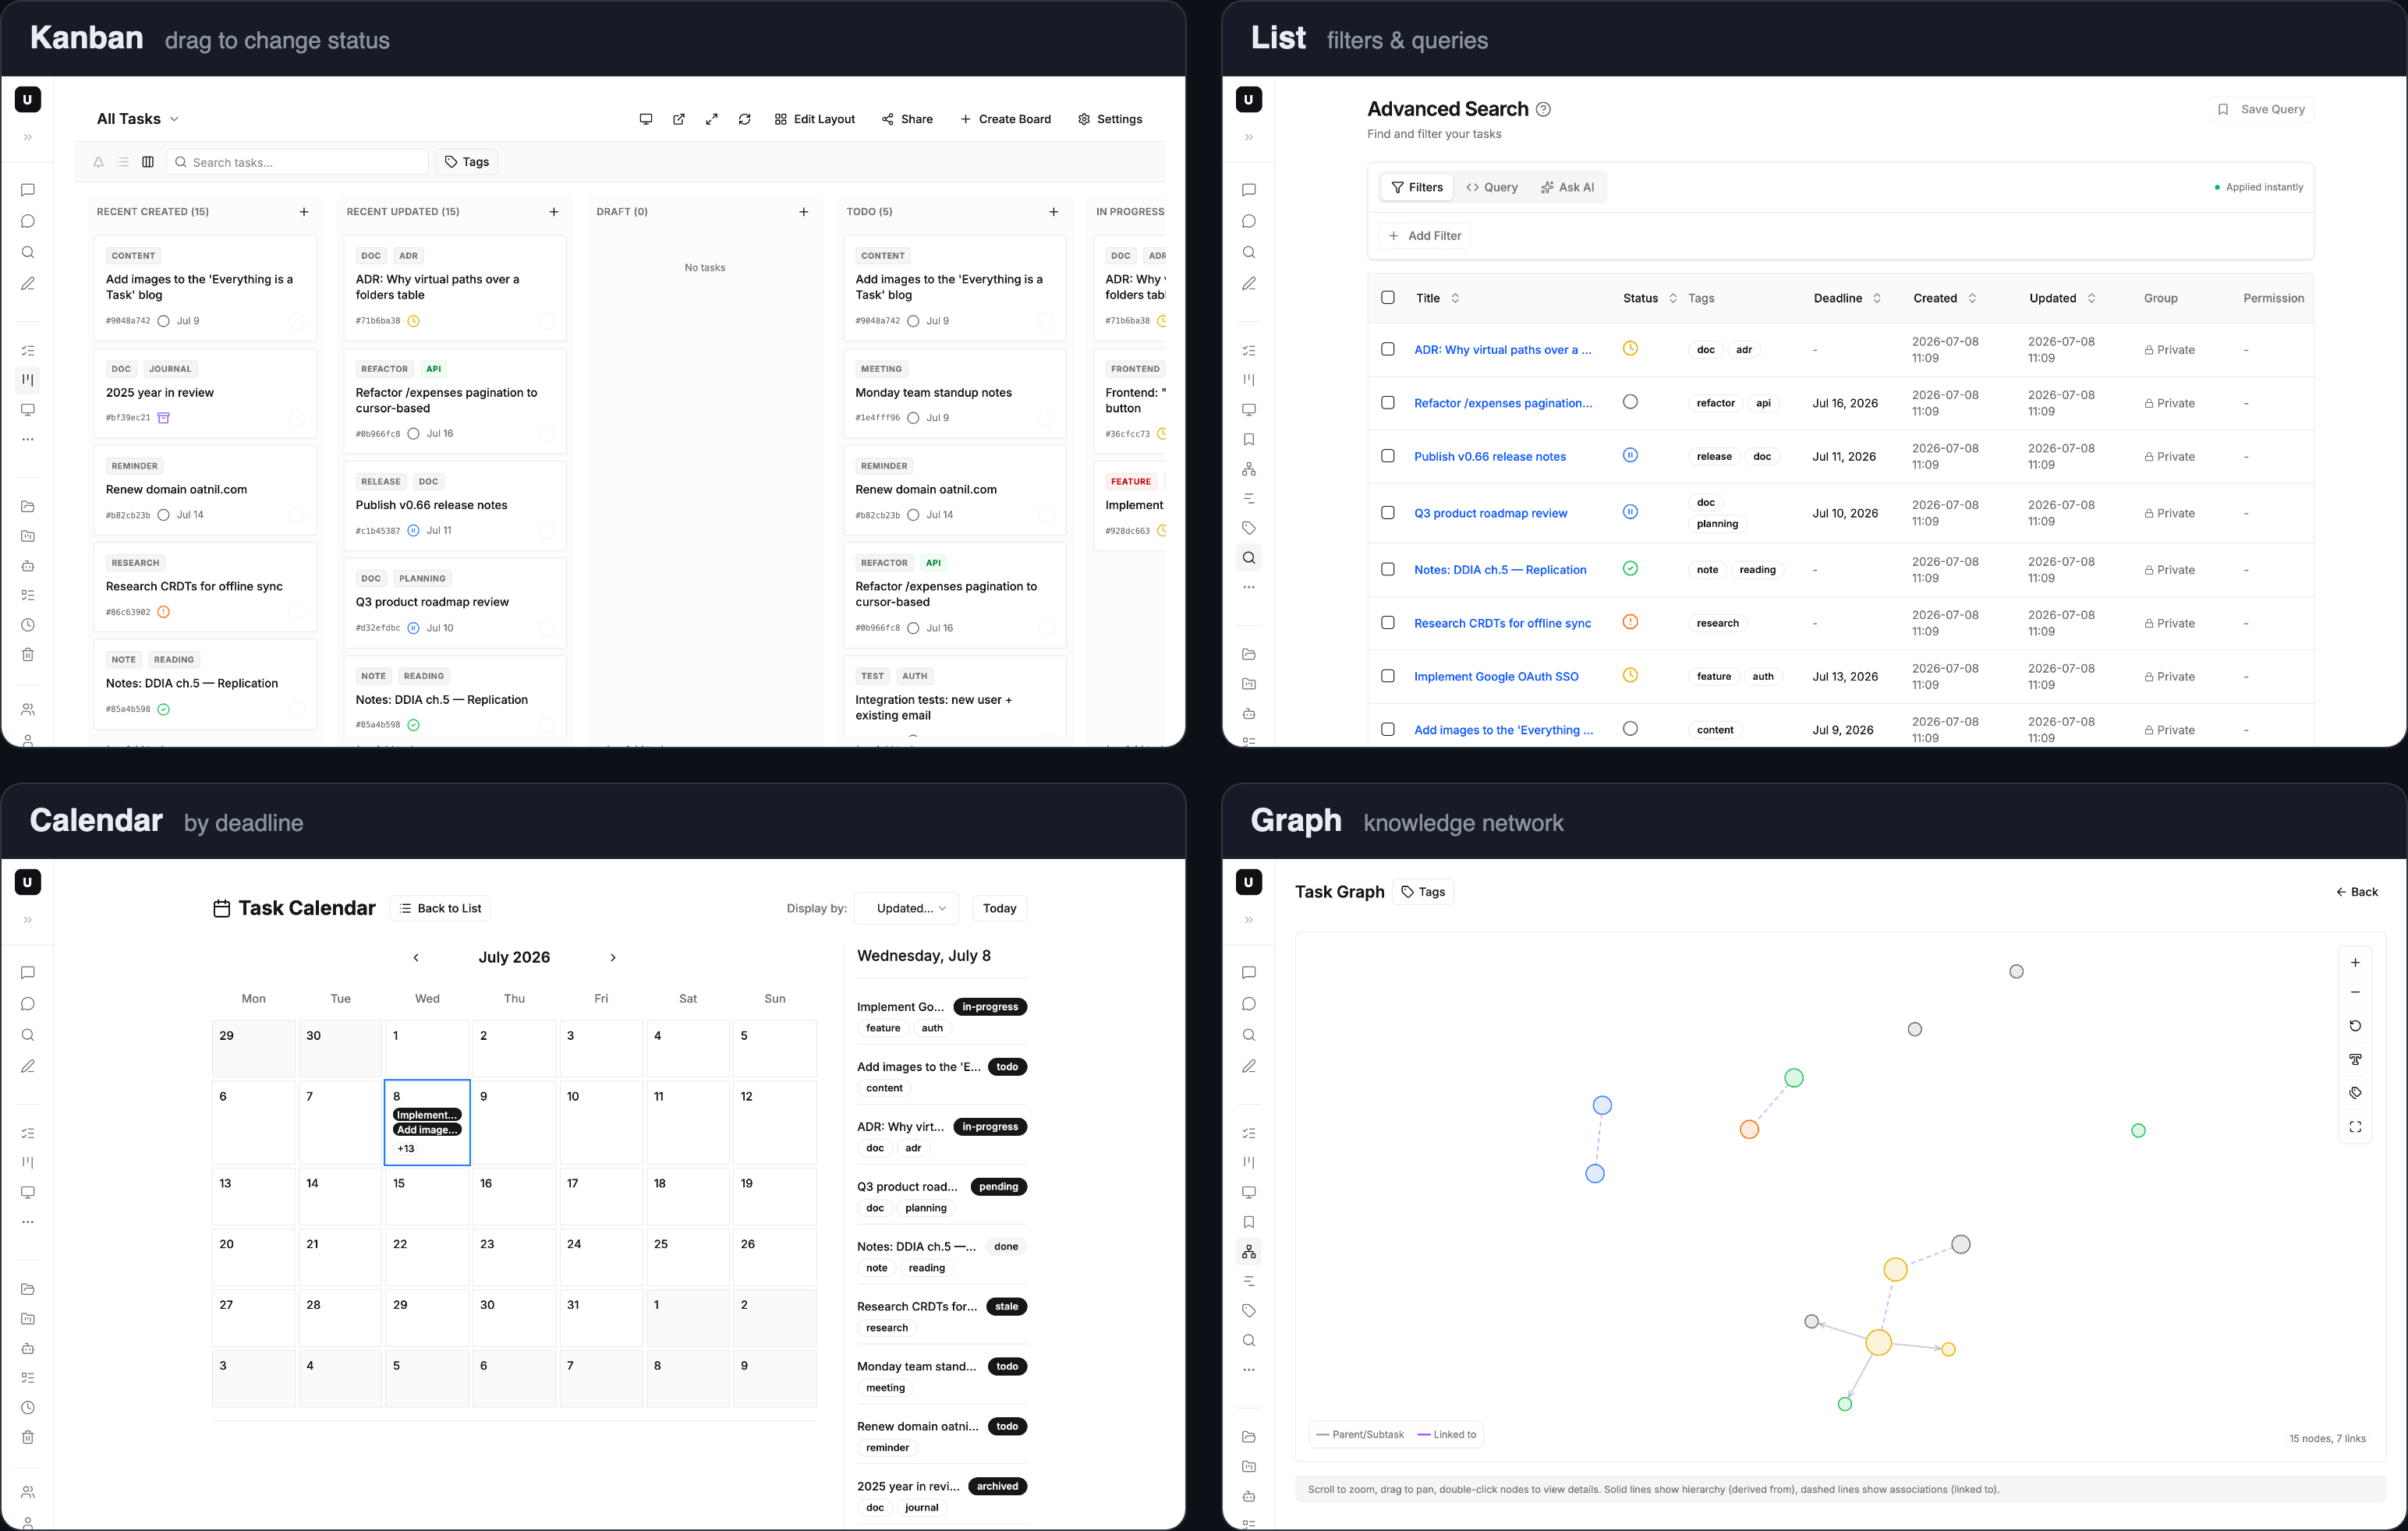Add a task to the Todo column
Screen dimensions: 2408x1531
point(1053,212)
